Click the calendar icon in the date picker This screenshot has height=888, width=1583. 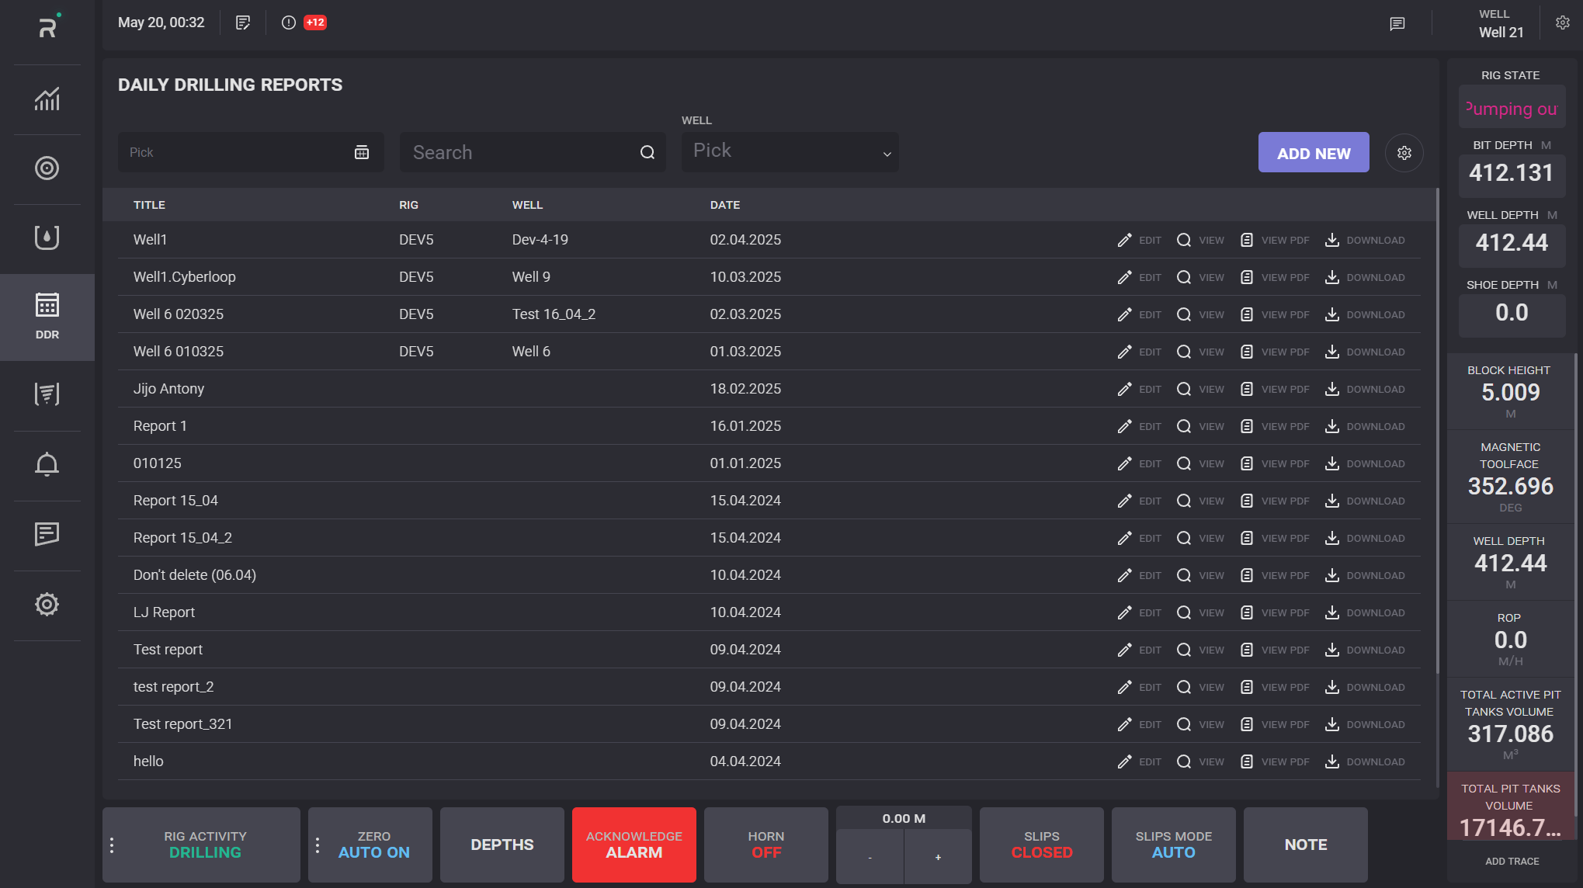(362, 152)
